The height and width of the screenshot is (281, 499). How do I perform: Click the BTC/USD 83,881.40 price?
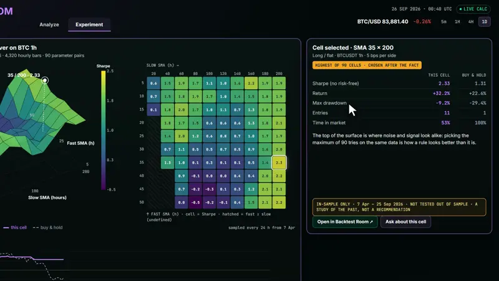[382, 22]
